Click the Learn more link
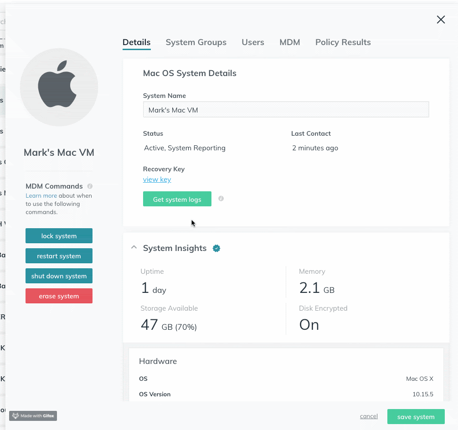 (41, 196)
